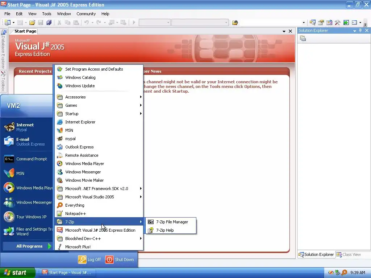Launch mypal browser from All Programs list
The height and width of the screenshot is (278, 371).
click(99, 139)
